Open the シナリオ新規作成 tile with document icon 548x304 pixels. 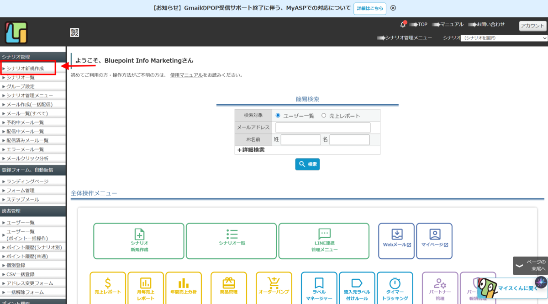139,241
